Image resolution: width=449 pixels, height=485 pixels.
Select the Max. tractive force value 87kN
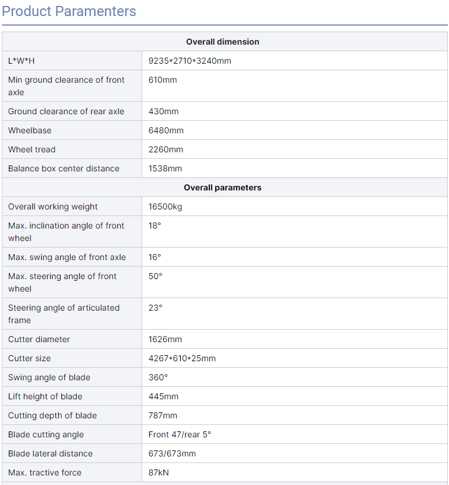pyautogui.click(x=159, y=473)
